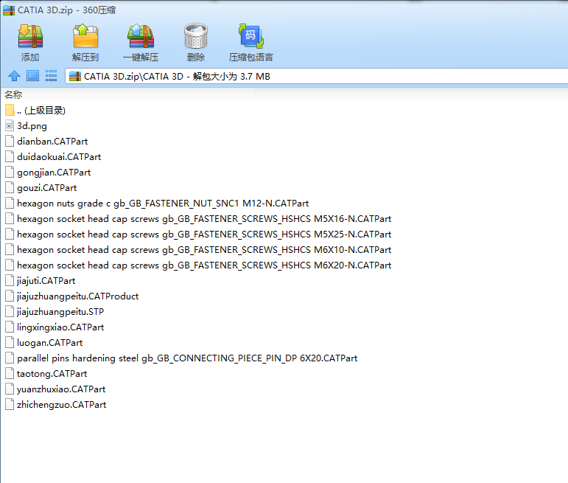The width and height of the screenshot is (568, 483).
Task: Select the HSHCS M6X10-N.CATPart file
Action: (204, 250)
